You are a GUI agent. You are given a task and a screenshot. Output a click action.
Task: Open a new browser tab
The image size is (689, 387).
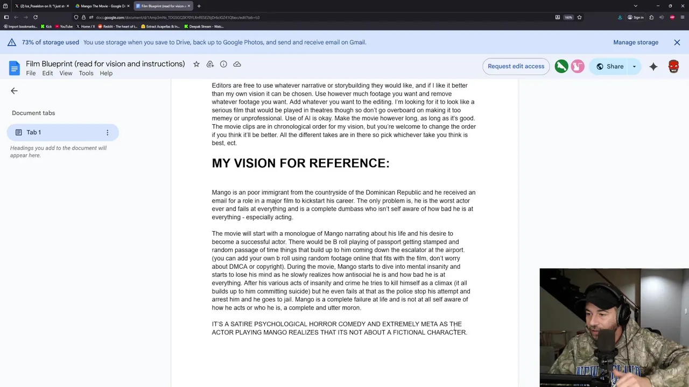coord(199,6)
